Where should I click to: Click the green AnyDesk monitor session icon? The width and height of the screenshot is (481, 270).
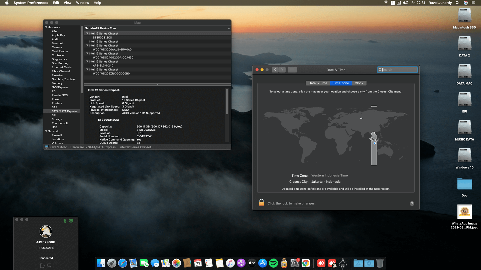71,221
